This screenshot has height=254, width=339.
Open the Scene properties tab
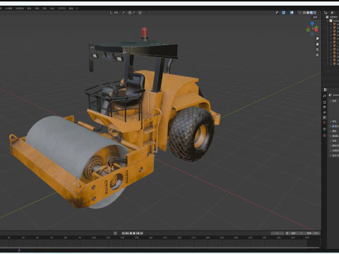point(324,117)
